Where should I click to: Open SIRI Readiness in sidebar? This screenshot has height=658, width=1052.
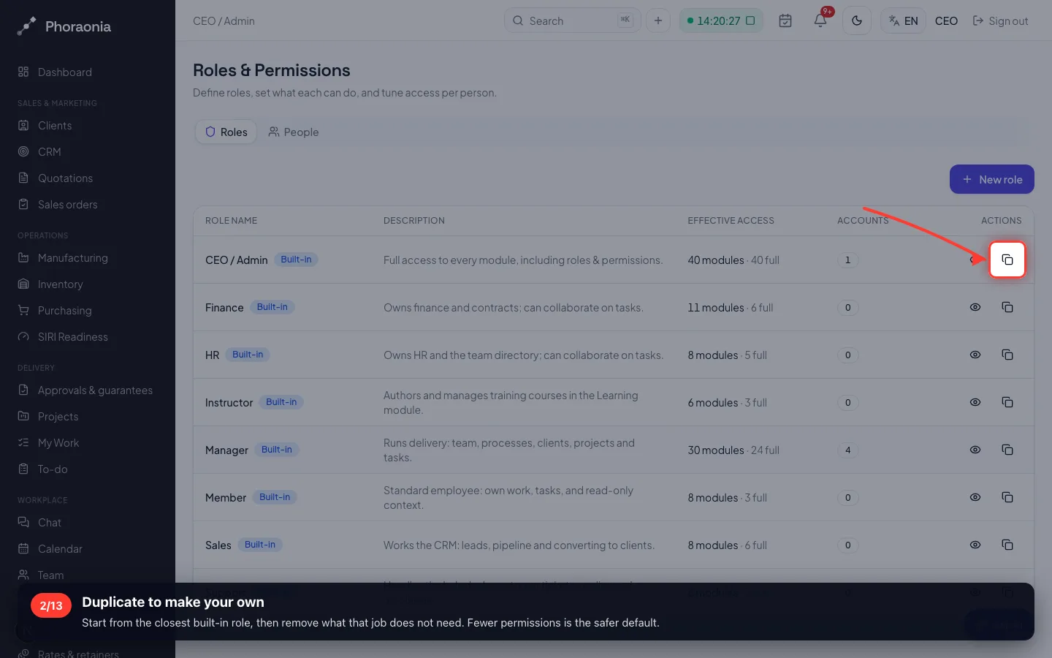point(88,336)
